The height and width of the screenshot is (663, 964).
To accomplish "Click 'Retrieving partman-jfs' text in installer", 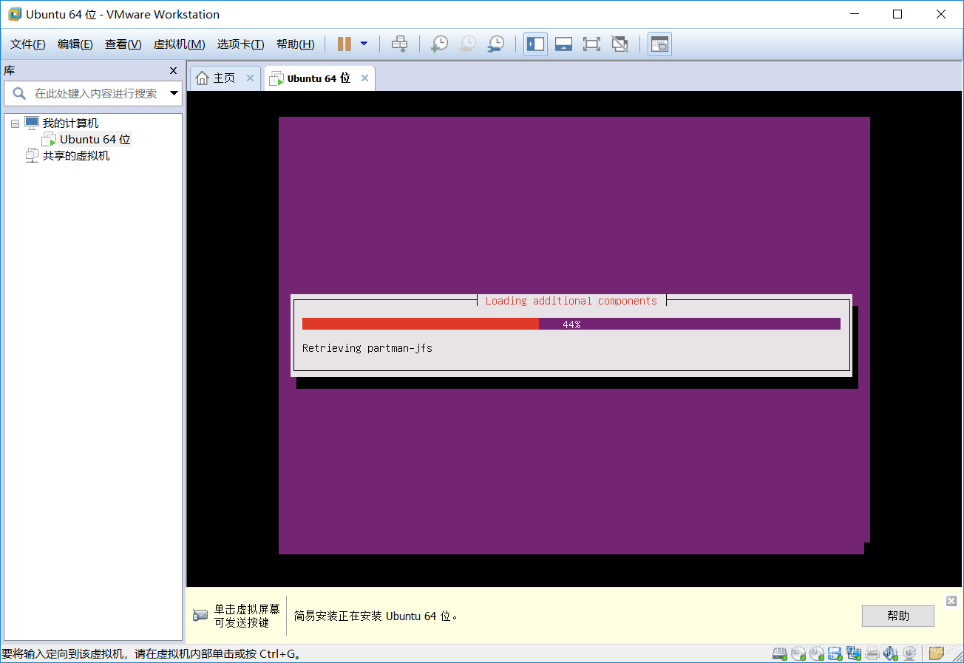I will coord(367,348).
